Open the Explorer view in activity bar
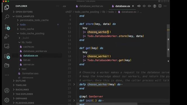The width and height of the screenshot is (187, 105). click(7, 7)
